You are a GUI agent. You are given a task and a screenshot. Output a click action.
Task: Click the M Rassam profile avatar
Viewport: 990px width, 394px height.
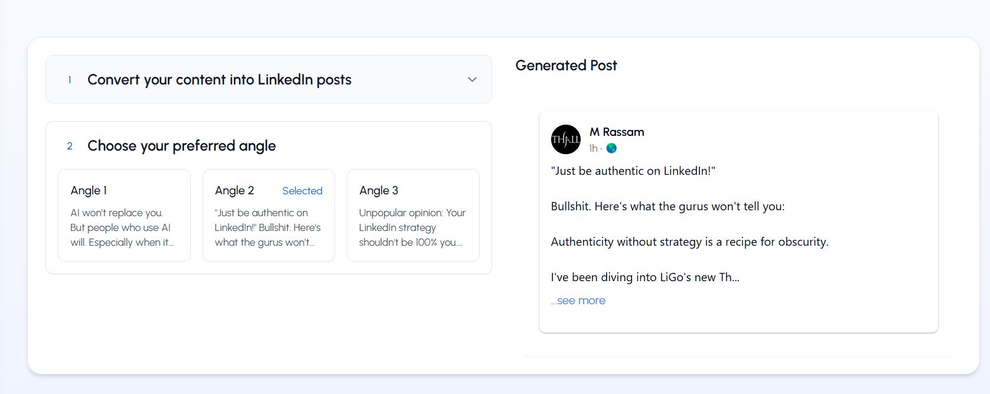coord(565,139)
